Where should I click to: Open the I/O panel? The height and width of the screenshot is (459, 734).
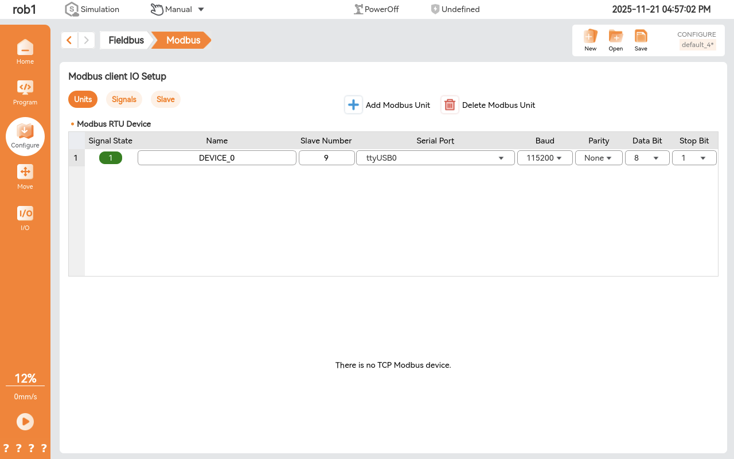pyautogui.click(x=25, y=217)
